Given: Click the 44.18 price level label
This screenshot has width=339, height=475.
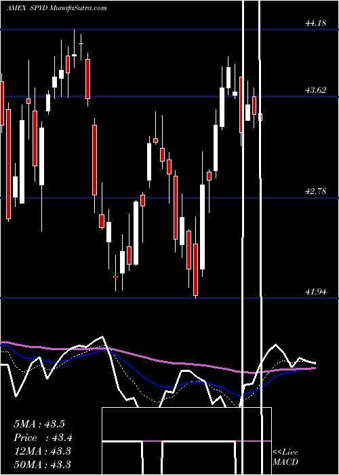Looking at the screenshot, I should [x=316, y=22].
